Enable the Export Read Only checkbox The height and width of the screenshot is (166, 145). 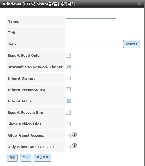click(x=68, y=55)
